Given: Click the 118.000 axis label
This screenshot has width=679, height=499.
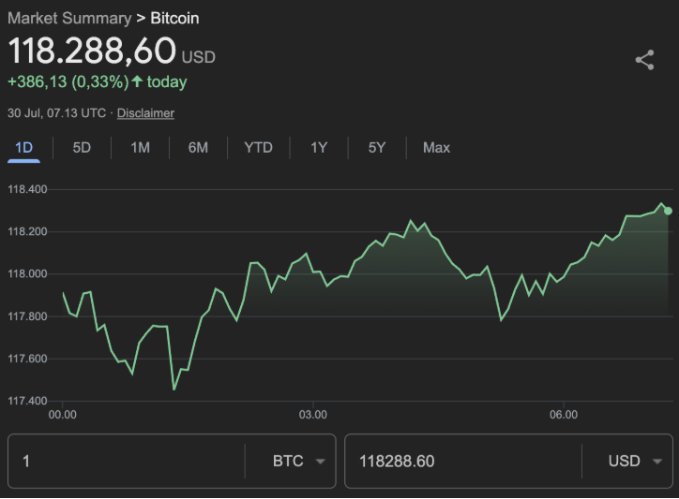Looking at the screenshot, I should [27, 274].
